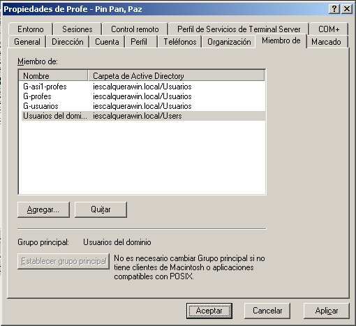The width and height of the screenshot is (356, 326).
Task: Select the Dirección tab
Action: 68,42
